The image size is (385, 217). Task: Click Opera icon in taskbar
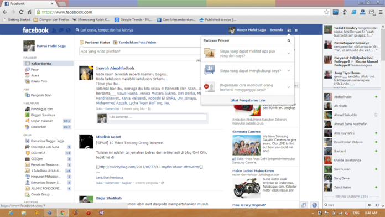(x=89, y=213)
